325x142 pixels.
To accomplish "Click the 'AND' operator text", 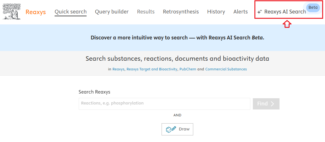I will (x=178, y=115).
